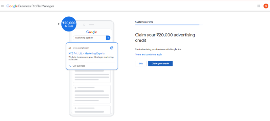Screen dimensions: 270x121
Task: Click the Customize profile progress bar
Action: tap(169, 25)
